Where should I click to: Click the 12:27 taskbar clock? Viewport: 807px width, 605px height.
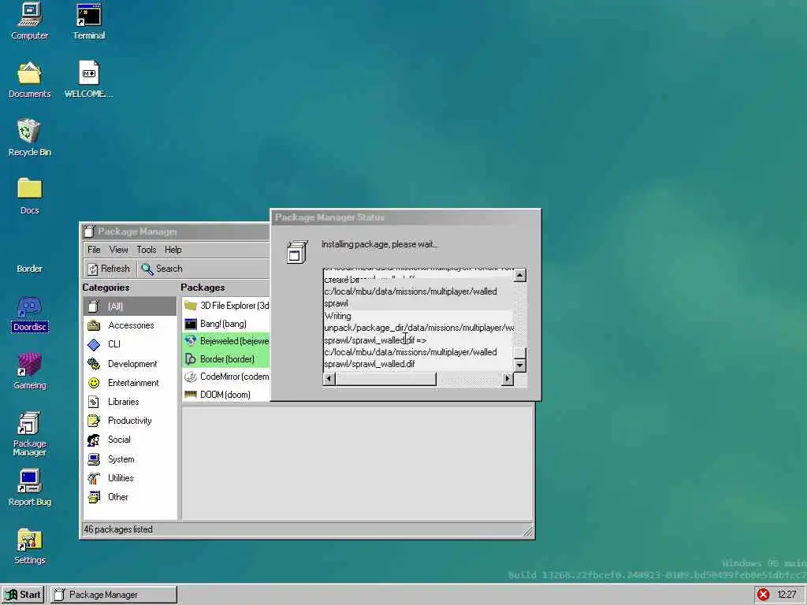point(787,595)
